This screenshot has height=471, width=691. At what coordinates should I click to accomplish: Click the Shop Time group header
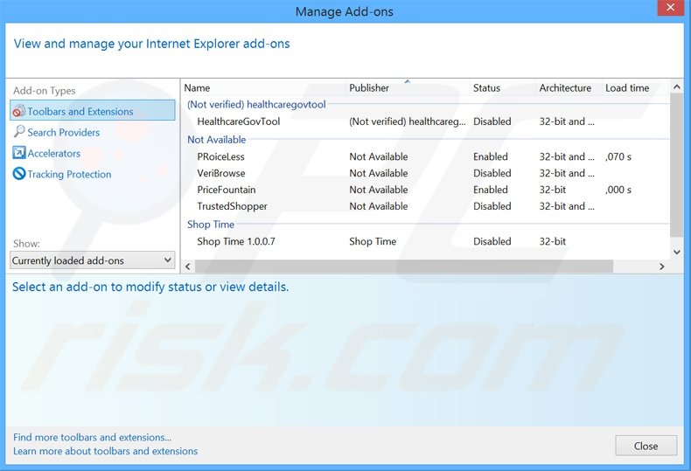[211, 224]
